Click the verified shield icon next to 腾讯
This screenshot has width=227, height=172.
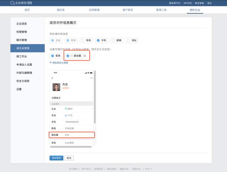66,109
